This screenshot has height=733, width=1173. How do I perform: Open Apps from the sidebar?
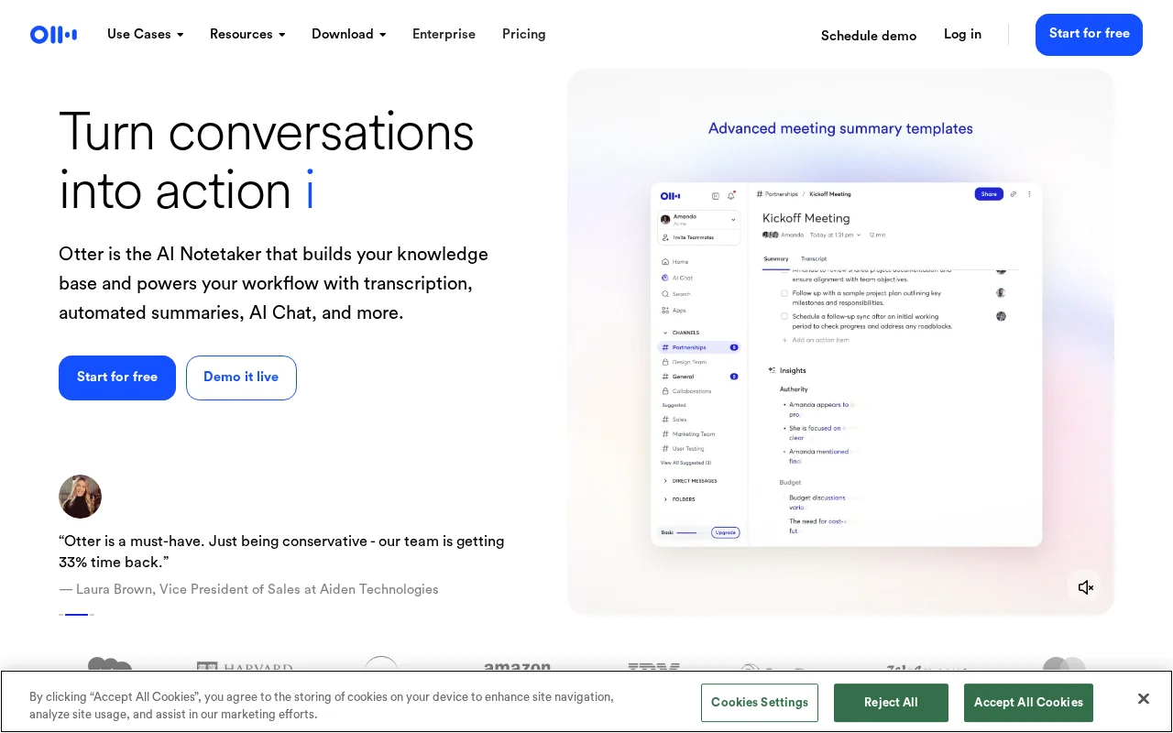click(x=675, y=311)
